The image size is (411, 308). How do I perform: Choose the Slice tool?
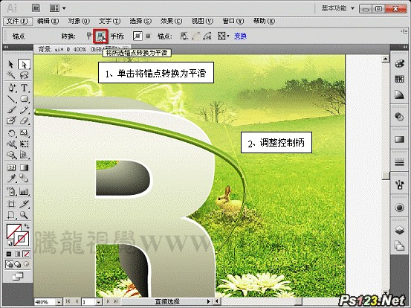click(24, 204)
